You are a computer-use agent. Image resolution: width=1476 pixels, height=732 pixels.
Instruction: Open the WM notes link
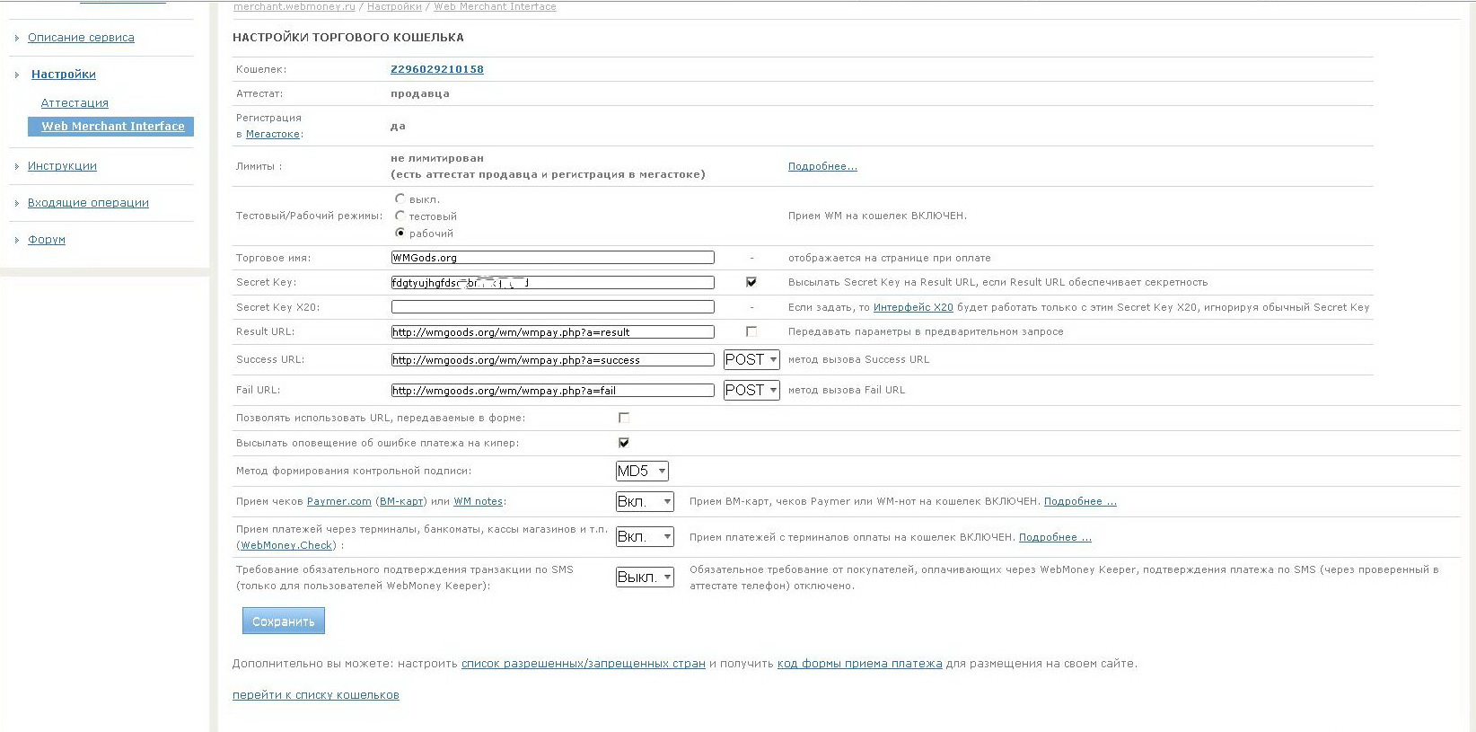(479, 501)
